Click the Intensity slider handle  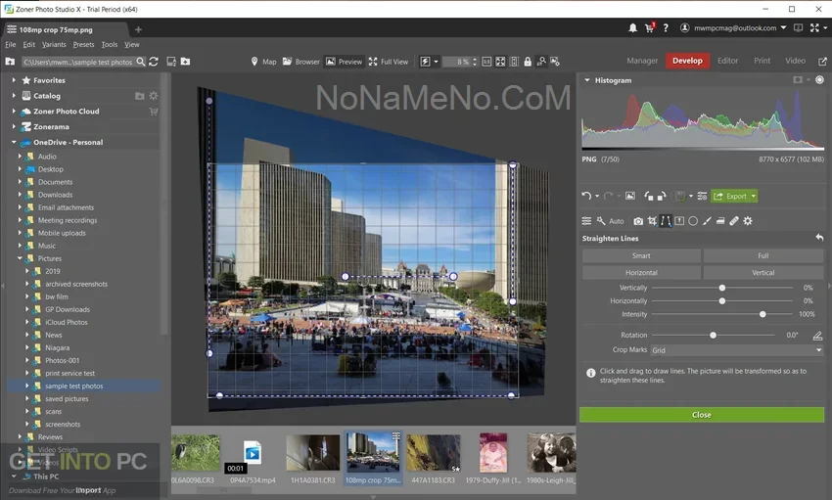point(763,314)
